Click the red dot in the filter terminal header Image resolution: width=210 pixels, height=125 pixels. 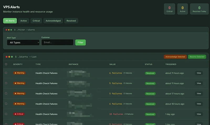click(6, 30)
